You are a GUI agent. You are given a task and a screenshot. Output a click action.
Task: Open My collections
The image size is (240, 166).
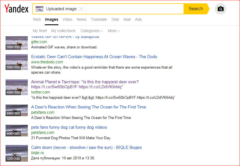point(63,31)
